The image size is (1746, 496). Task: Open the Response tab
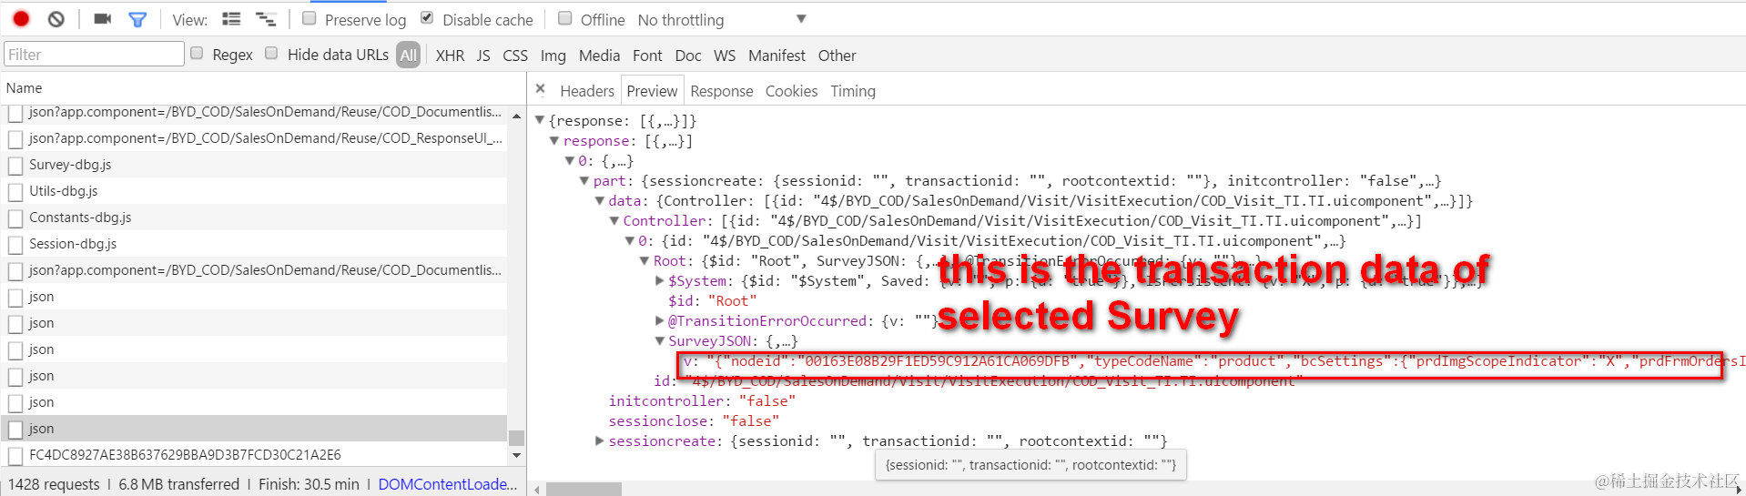click(722, 91)
